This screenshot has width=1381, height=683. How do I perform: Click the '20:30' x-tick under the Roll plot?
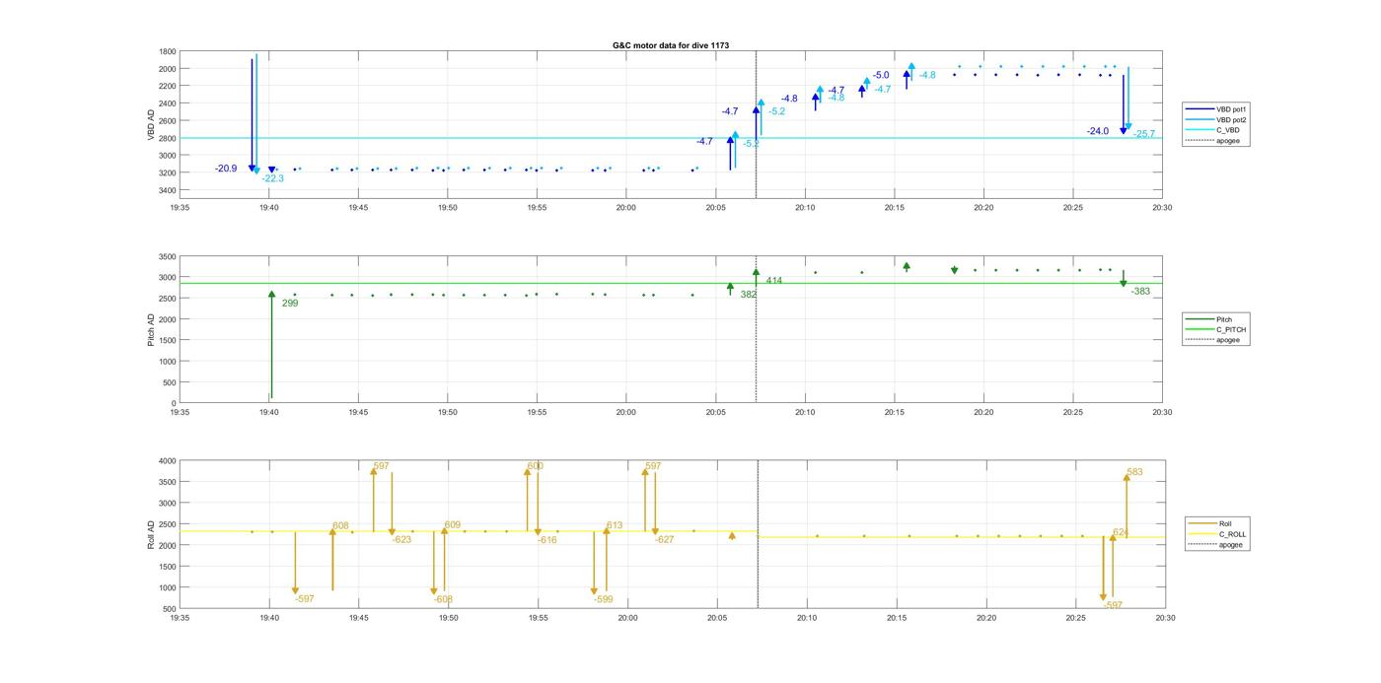pos(1164,618)
